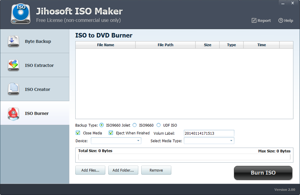This screenshot has height=195, width=300.
Task: Open the Byte Backup tab
Action: [x=35, y=41]
